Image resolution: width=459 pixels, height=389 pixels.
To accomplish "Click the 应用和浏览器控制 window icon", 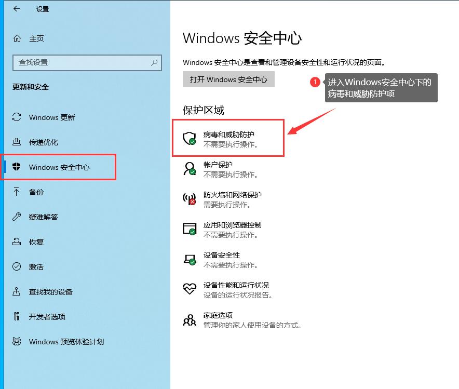I will click(189, 229).
